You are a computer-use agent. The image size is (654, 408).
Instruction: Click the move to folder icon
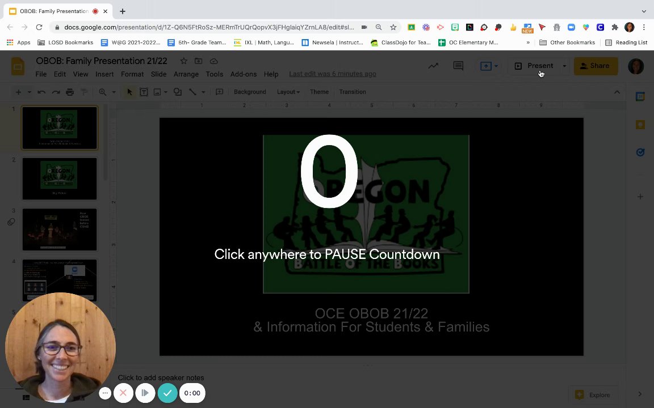click(199, 61)
